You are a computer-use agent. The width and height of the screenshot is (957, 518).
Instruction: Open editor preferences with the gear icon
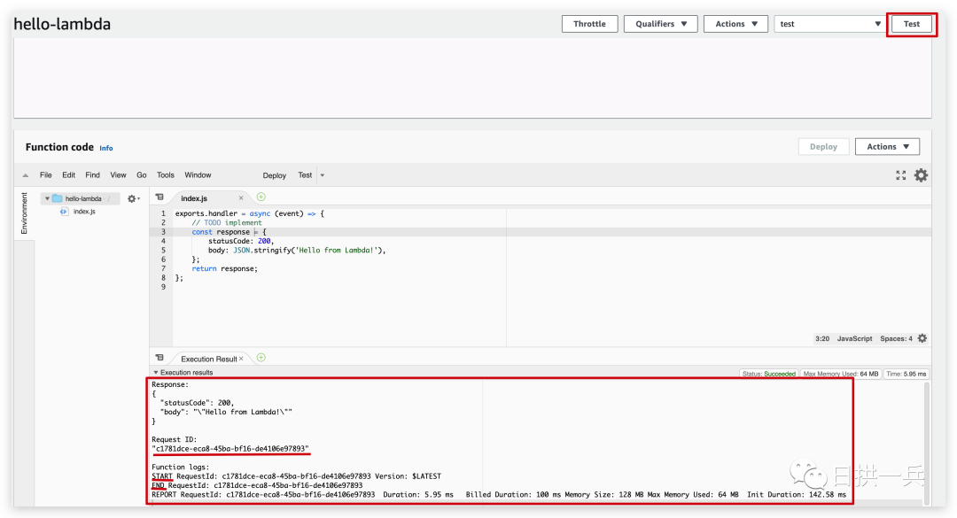click(920, 174)
